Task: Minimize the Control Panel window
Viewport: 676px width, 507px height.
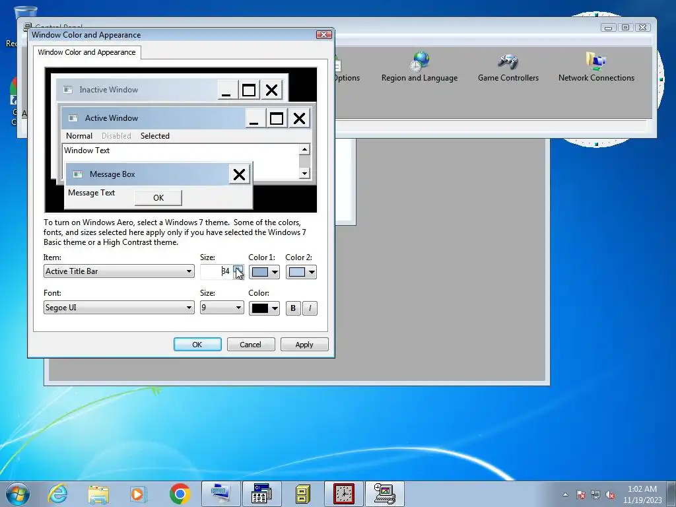Action: 608,28
